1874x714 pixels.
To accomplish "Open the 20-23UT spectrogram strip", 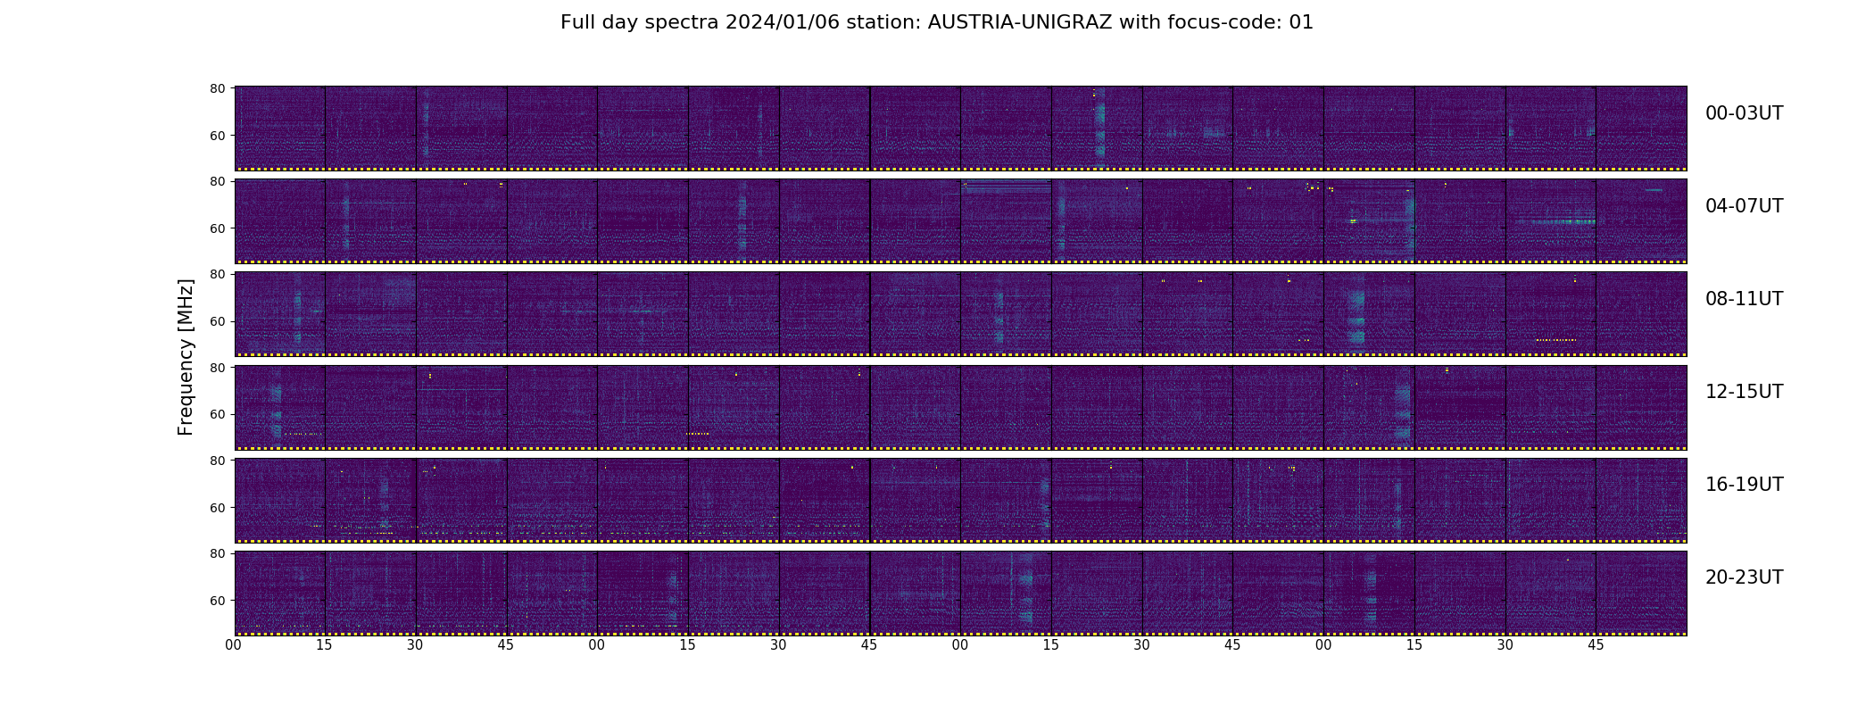I will coord(960,593).
